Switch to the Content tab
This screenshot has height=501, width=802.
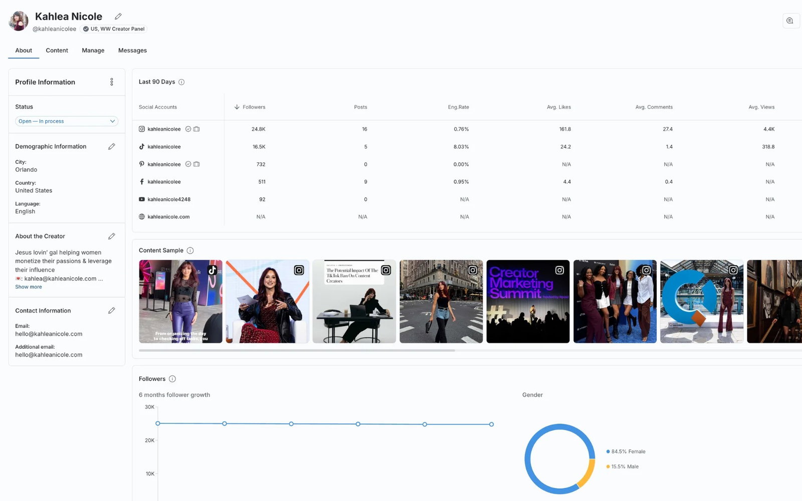point(57,50)
